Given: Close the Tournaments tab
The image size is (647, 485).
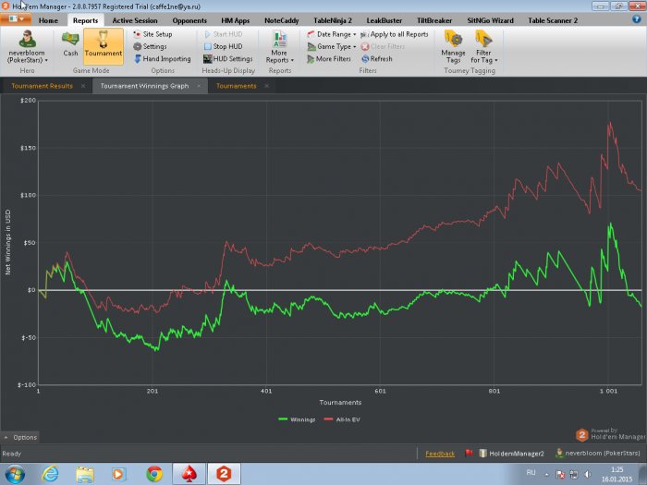Looking at the screenshot, I should tap(266, 86).
